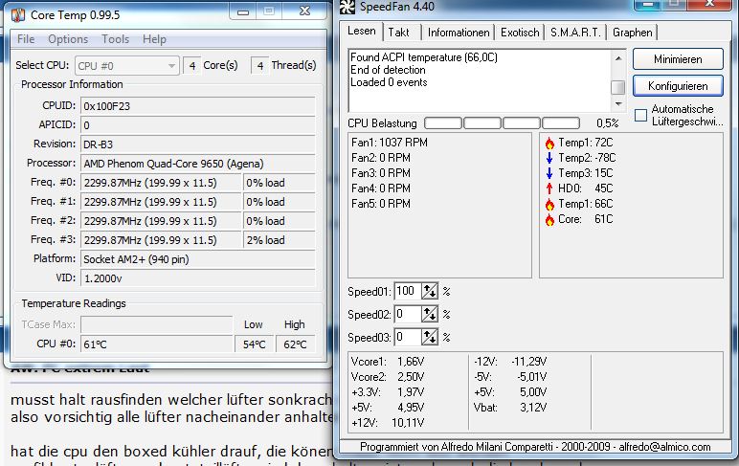The image size is (739, 466).
Task: Click the SpeedFan fan icon in title bar
Action: click(x=347, y=7)
